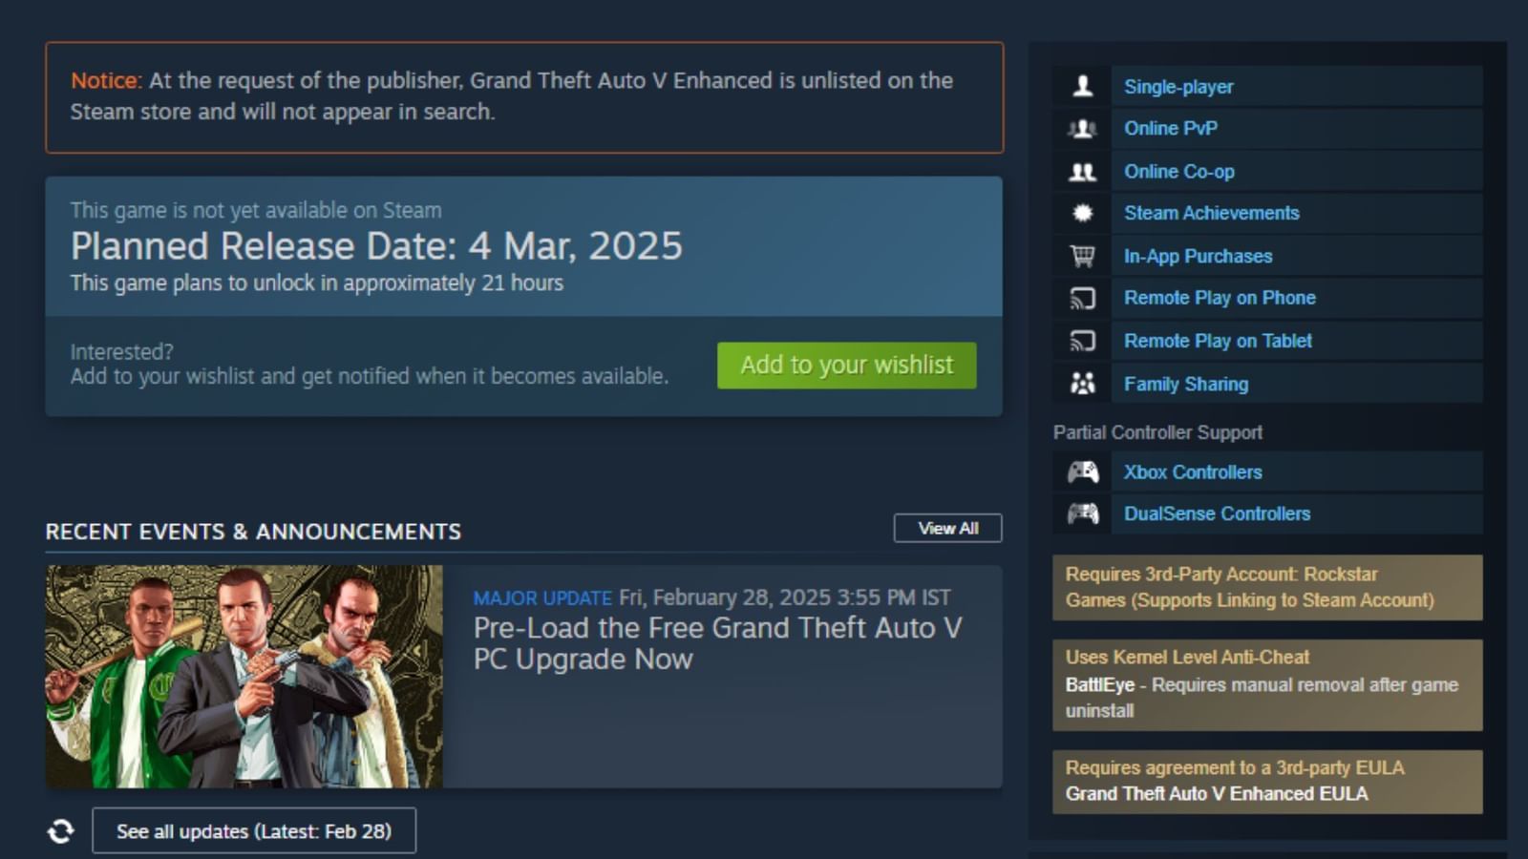Select the In-App Purchases cart icon

click(1083, 256)
